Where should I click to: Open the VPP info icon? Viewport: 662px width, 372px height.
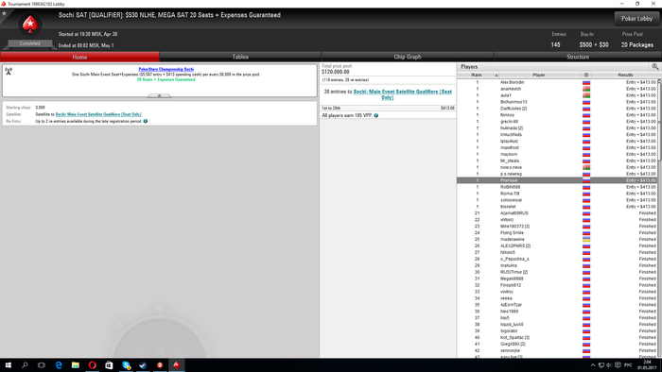[x=376, y=115]
